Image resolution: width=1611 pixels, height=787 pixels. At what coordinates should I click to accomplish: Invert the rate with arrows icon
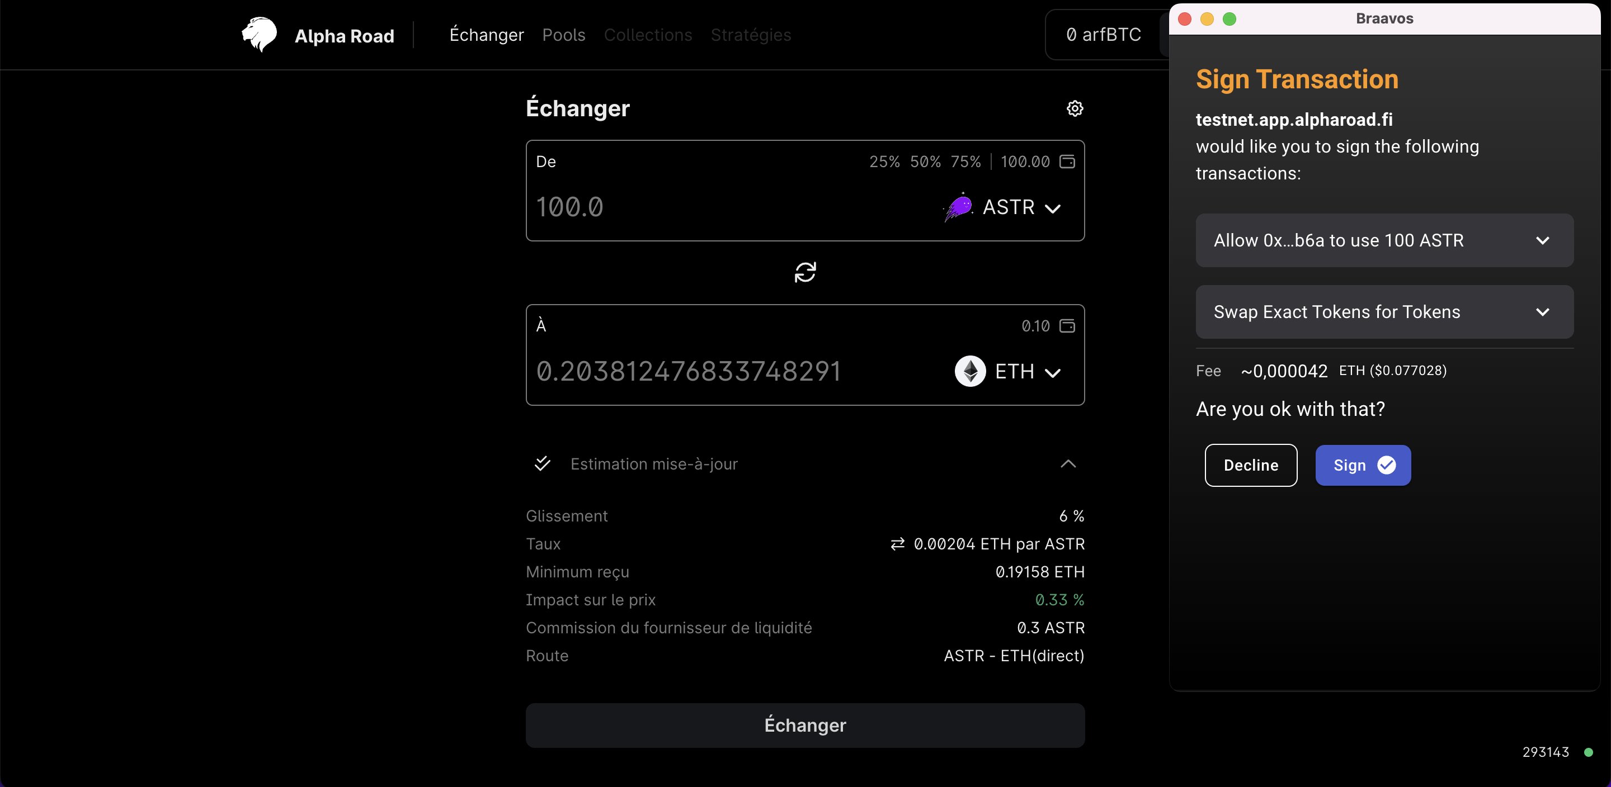pyautogui.click(x=897, y=544)
